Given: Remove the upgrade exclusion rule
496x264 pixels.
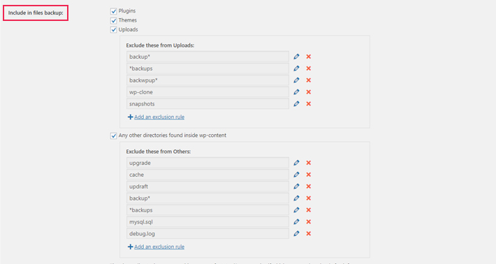Looking at the screenshot, I should click(x=308, y=163).
